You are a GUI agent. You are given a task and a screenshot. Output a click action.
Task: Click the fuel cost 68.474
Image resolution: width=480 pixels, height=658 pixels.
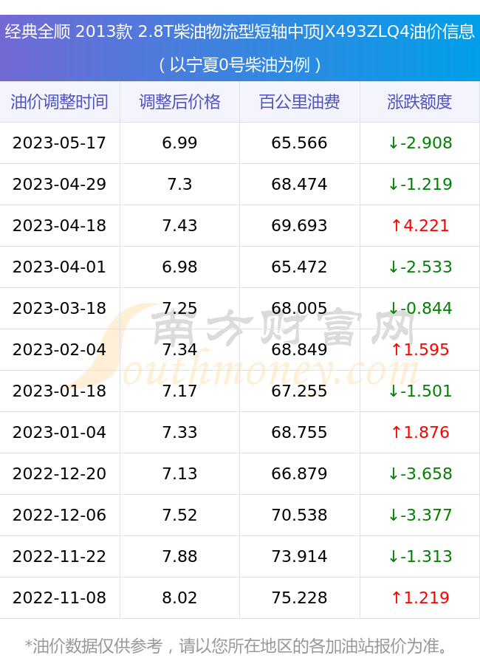tap(299, 184)
